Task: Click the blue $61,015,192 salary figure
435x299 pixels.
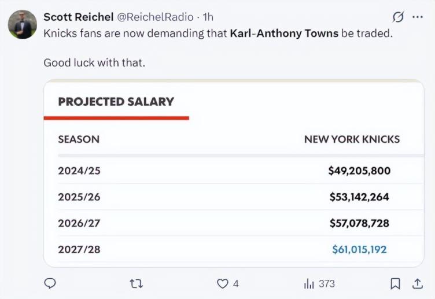Action: (359, 249)
